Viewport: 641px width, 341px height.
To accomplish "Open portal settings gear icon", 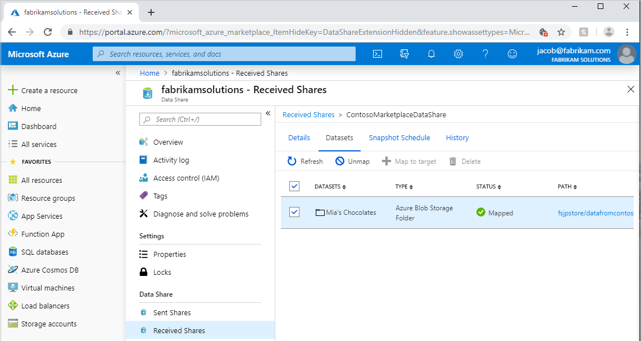I will pyautogui.click(x=458, y=54).
